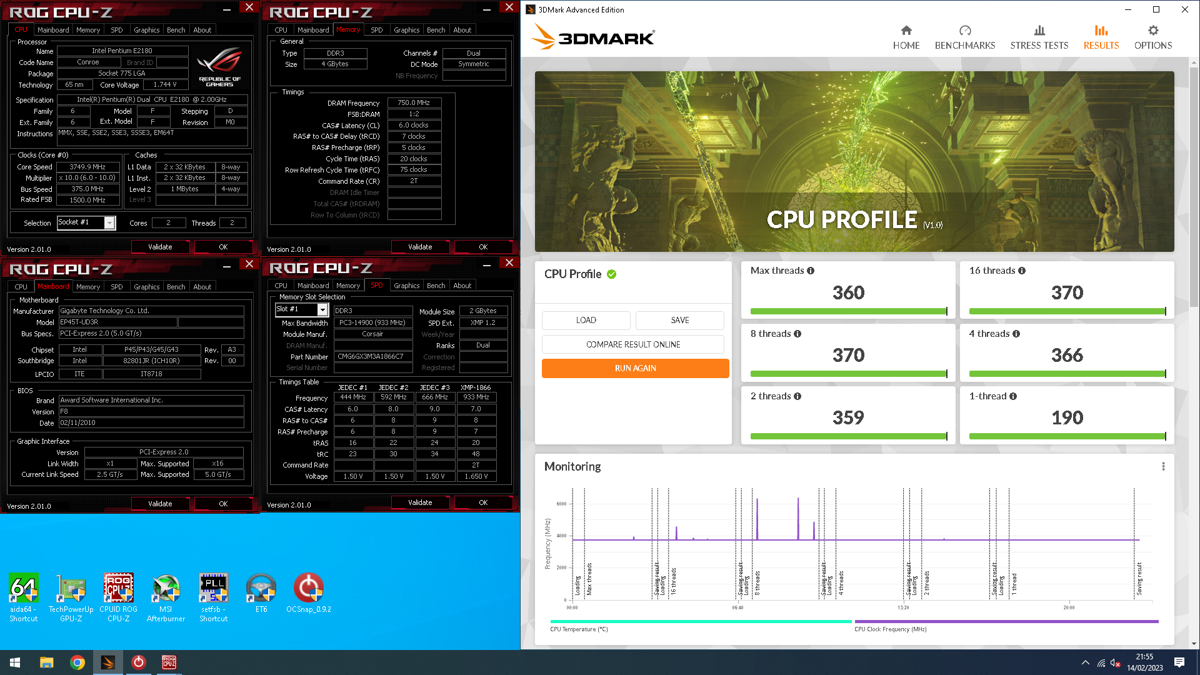
Task: Open Windows Start menu
Action: click(x=15, y=662)
